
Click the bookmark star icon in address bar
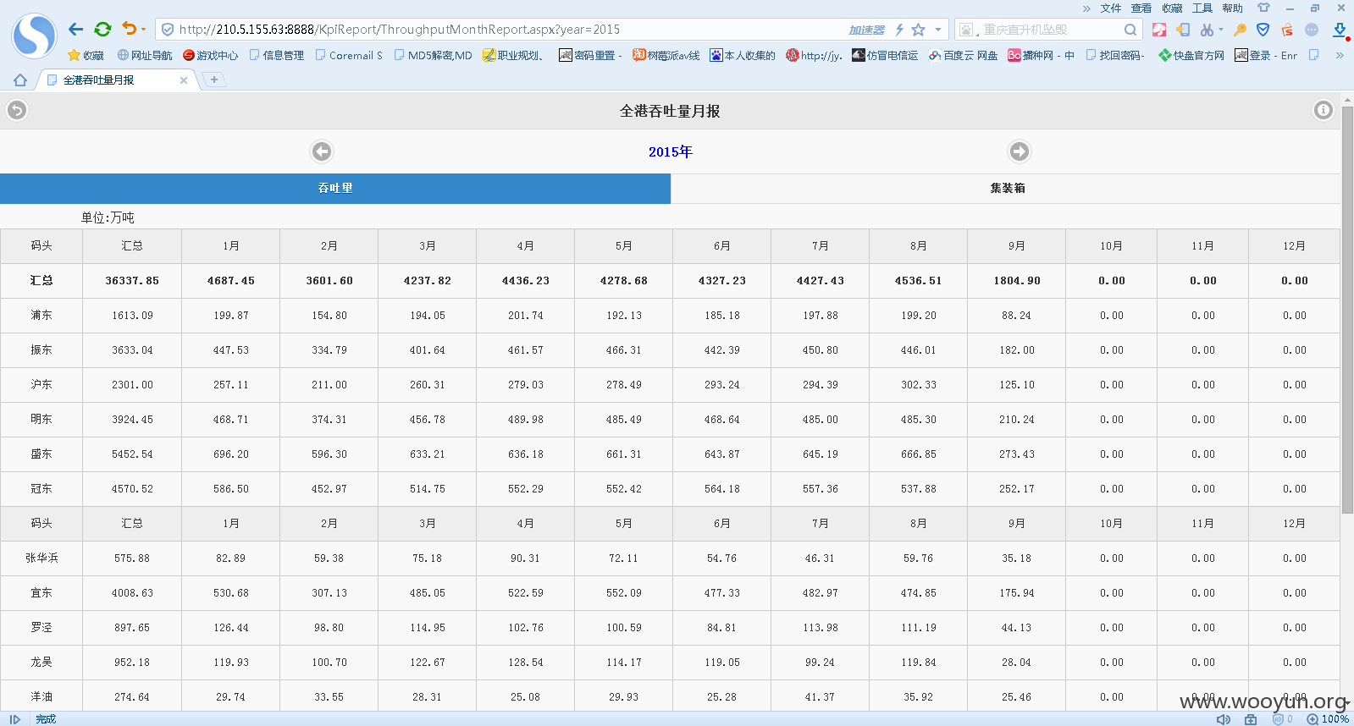919,30
